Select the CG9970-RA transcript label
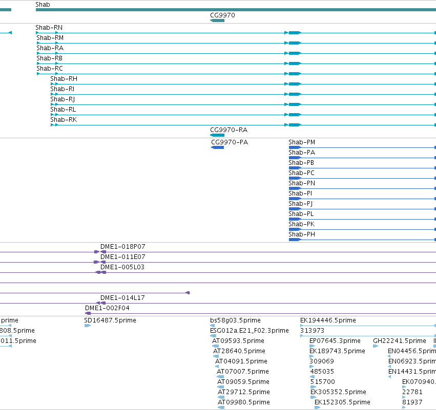 pyautogui.click(x=229, y=130)
